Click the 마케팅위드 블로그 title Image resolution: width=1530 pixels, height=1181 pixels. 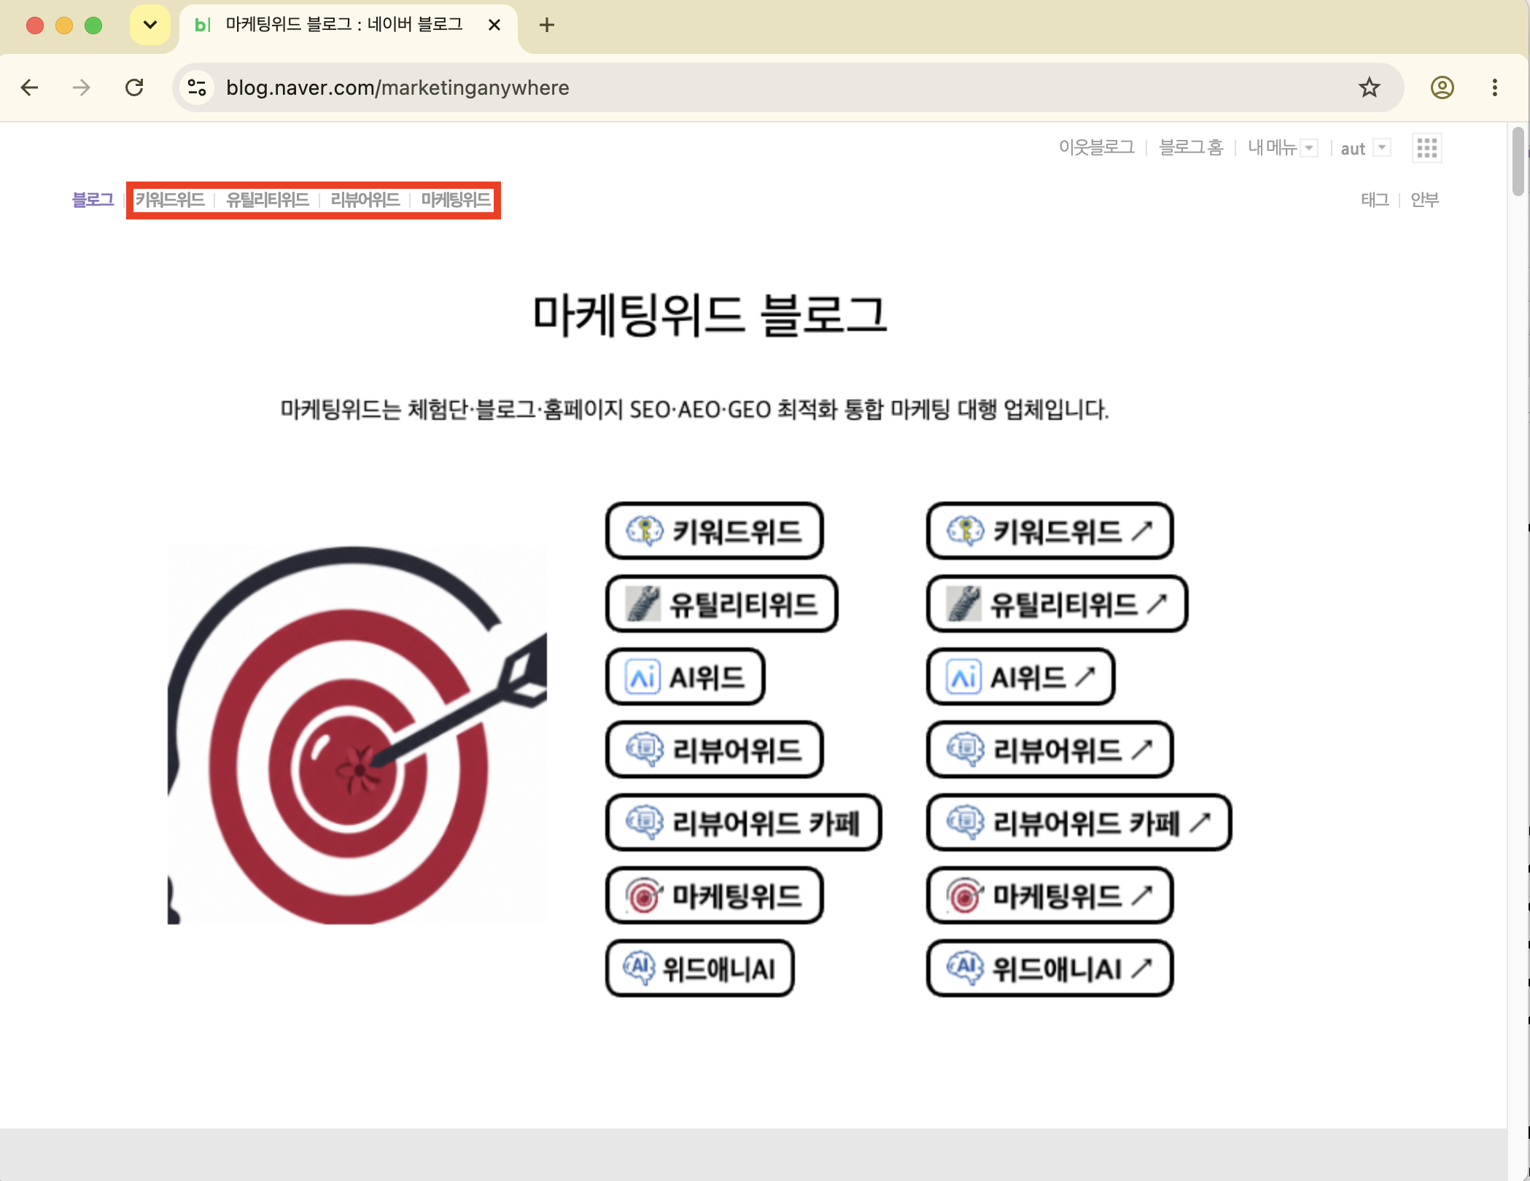pos(710,316)
